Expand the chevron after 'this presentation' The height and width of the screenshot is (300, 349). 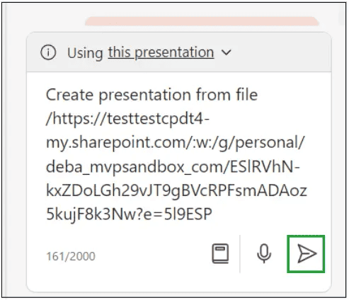click(227, 52)
